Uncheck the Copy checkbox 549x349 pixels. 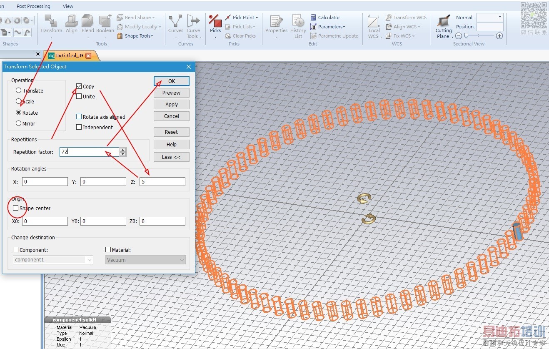point(79,86)
